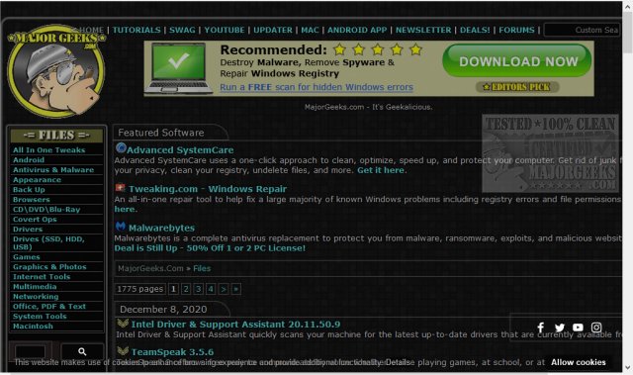Follow the 50% Off PC License deal link

pos(210,247)
